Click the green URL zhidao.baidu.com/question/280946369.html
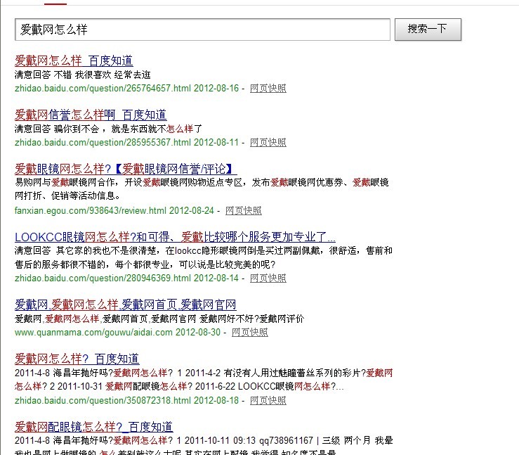This screenshot has height=455, width=519. click(x=103, y=278)
